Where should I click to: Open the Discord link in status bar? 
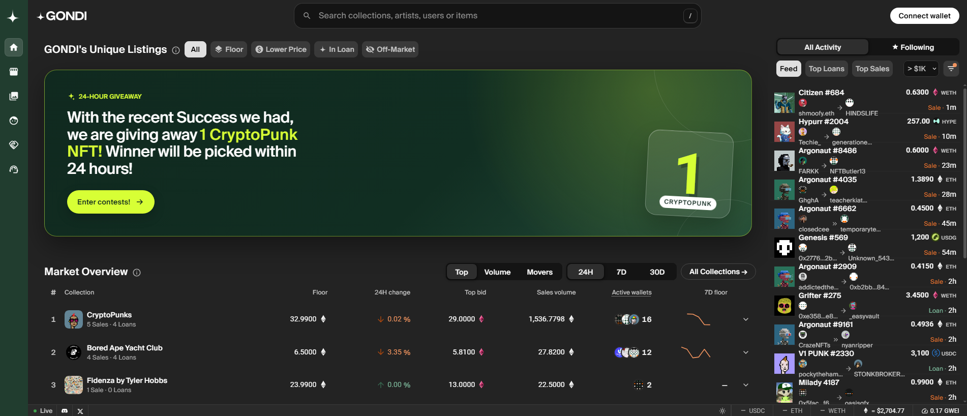pos(65,411)
